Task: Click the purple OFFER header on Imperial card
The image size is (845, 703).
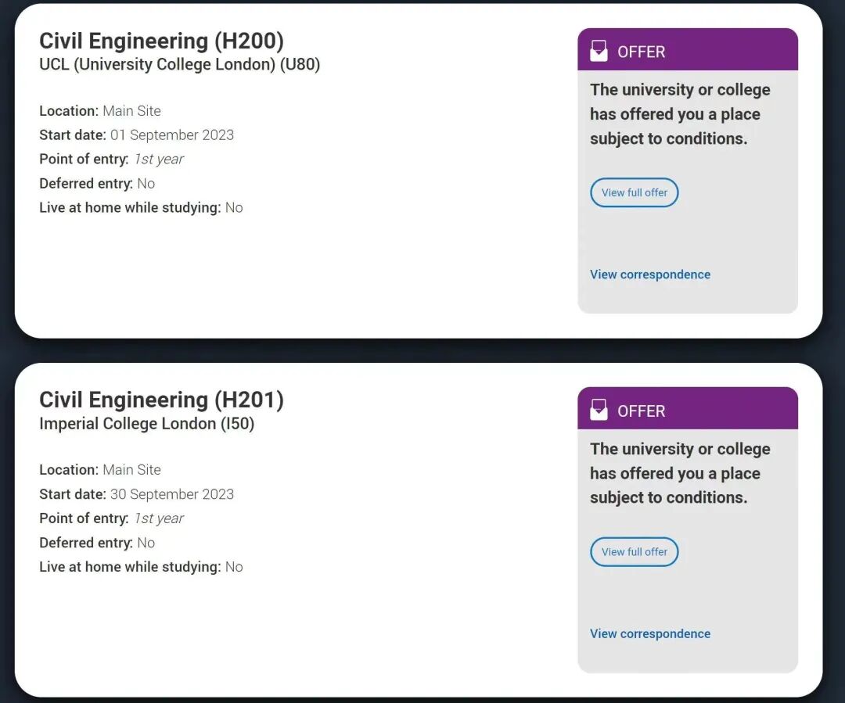Action: point(687,409)
